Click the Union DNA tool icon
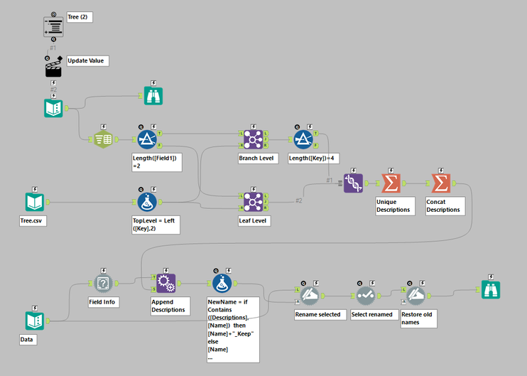The image size is (527, 376). click(x=353, y=183)
